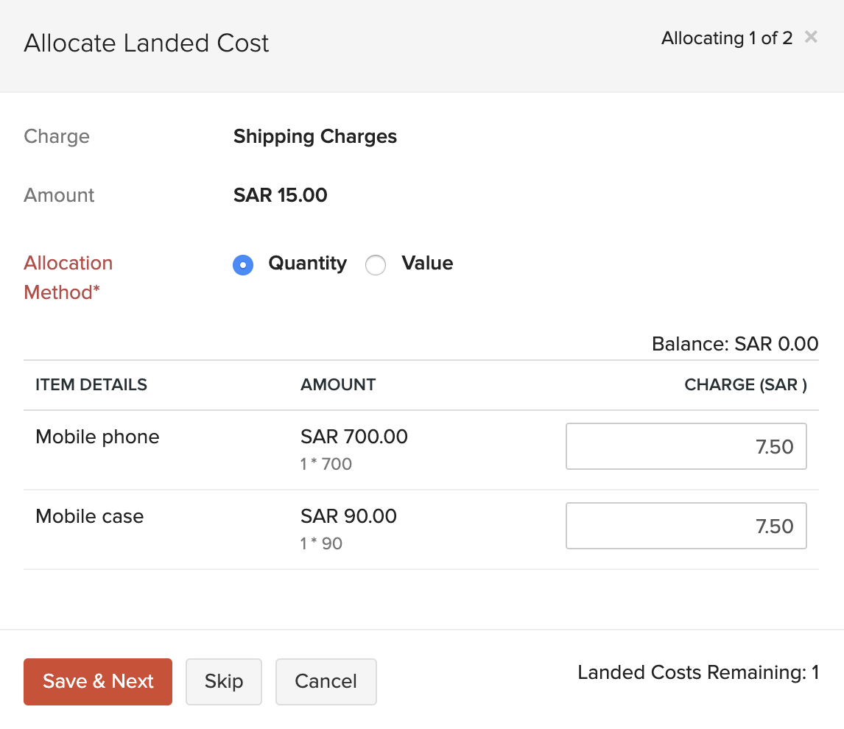
Task: Skip this landed cost allocation
Action: [223, 681]
